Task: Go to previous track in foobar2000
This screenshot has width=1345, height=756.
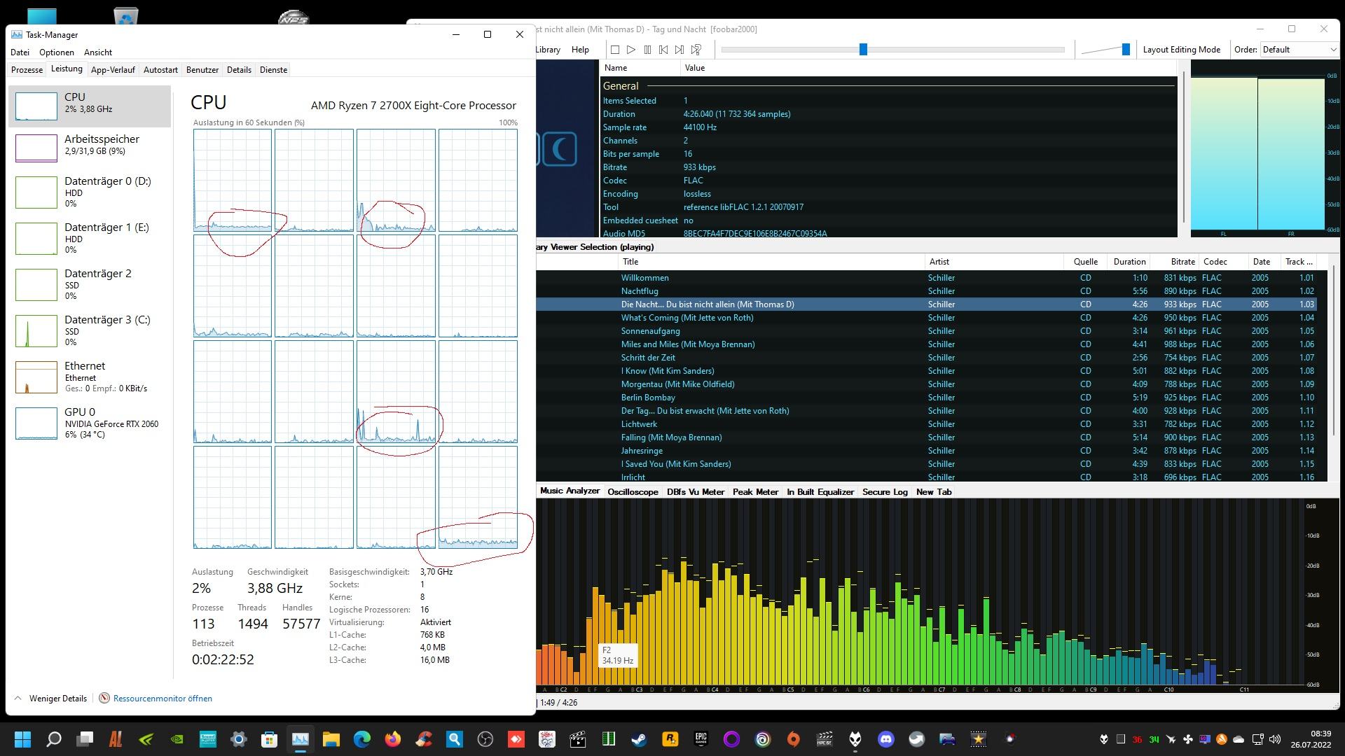Action: [663, 50]
